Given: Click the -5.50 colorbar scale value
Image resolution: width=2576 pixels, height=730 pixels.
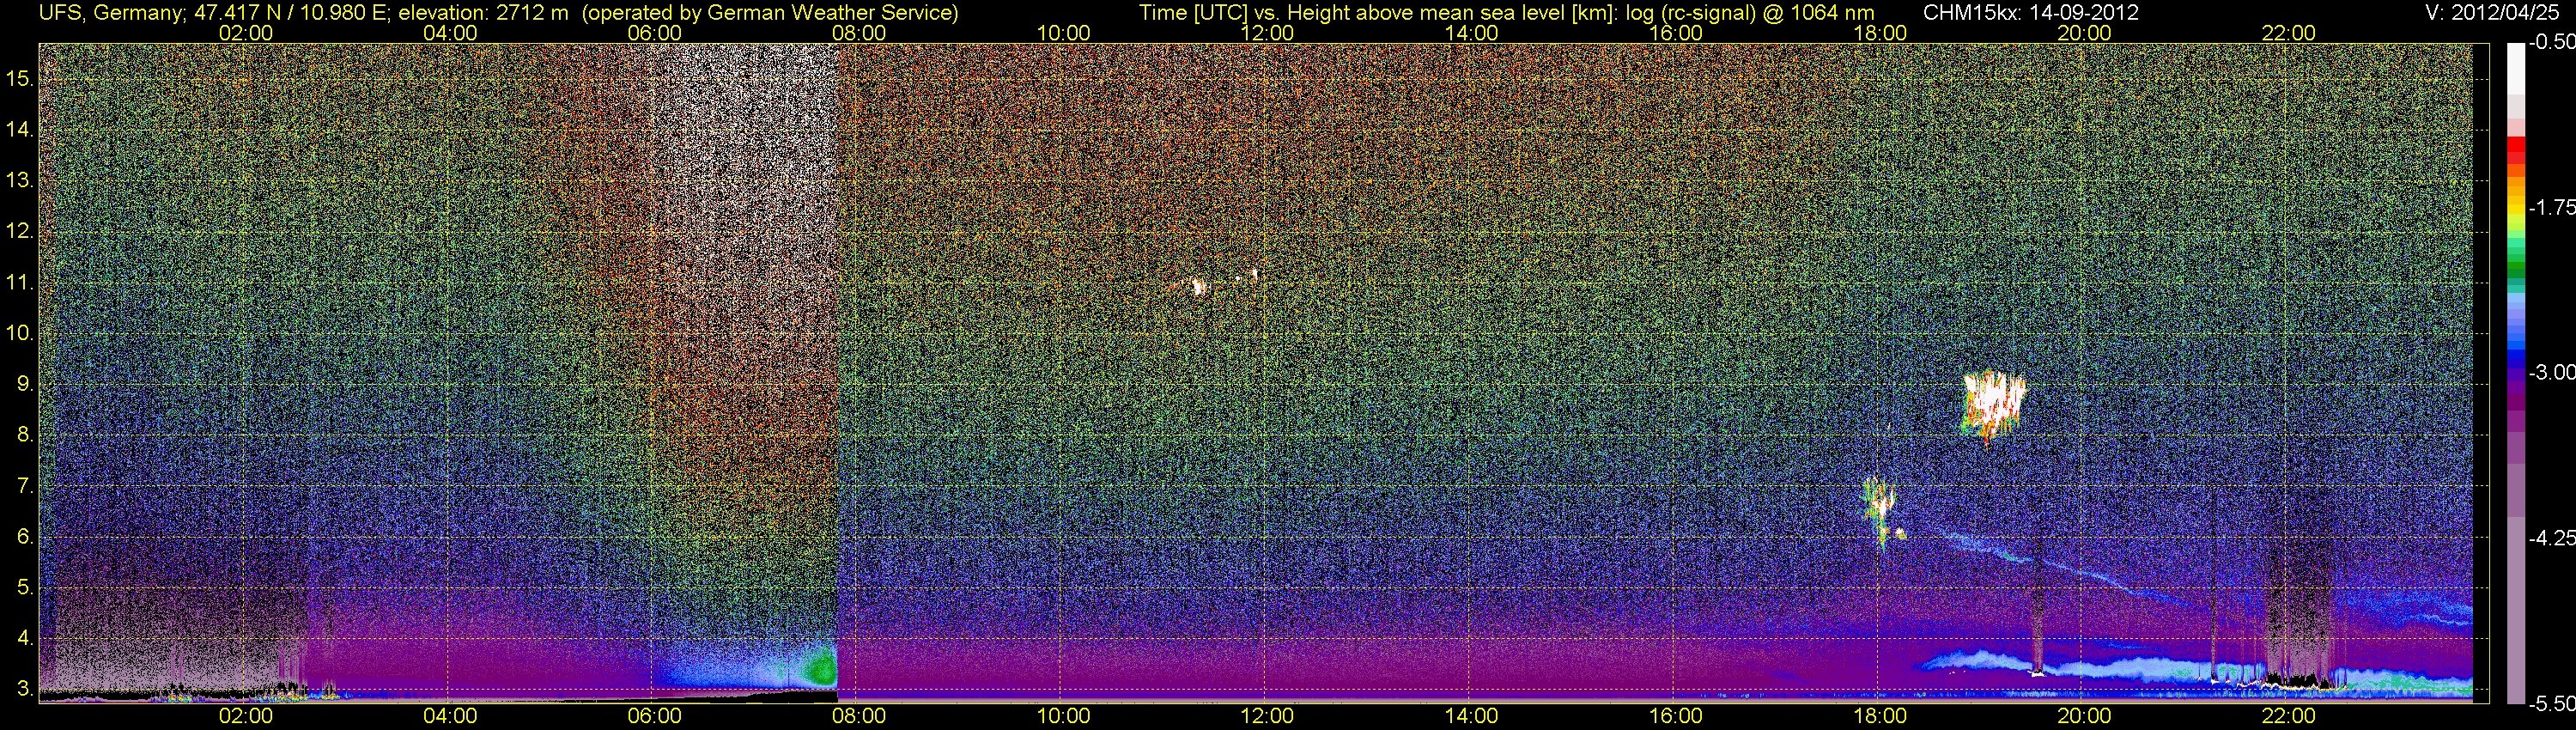Looking at the screenshot, I should pyautogui.click(x=2551, y=703).
